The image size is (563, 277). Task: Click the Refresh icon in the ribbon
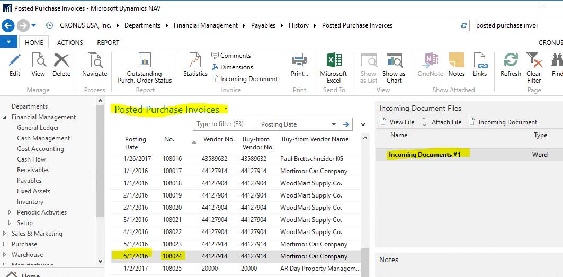pos(511,60)
